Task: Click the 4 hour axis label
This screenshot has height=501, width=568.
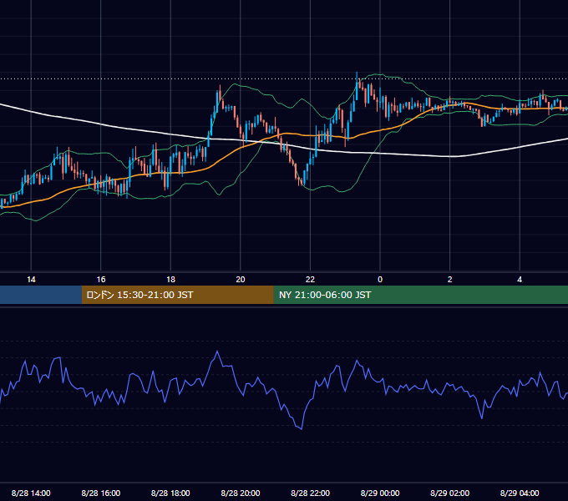Action: (520, 280)
